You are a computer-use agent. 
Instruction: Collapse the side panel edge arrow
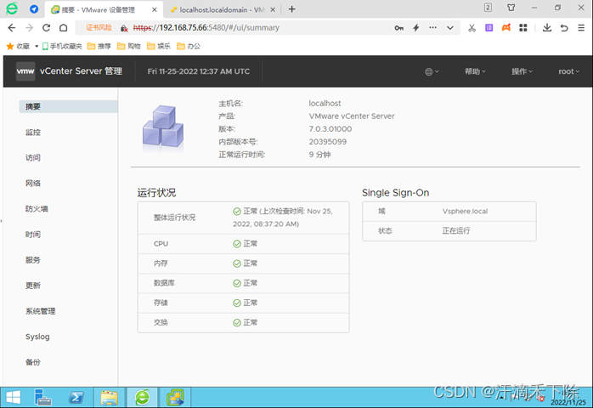coord(2,221)
